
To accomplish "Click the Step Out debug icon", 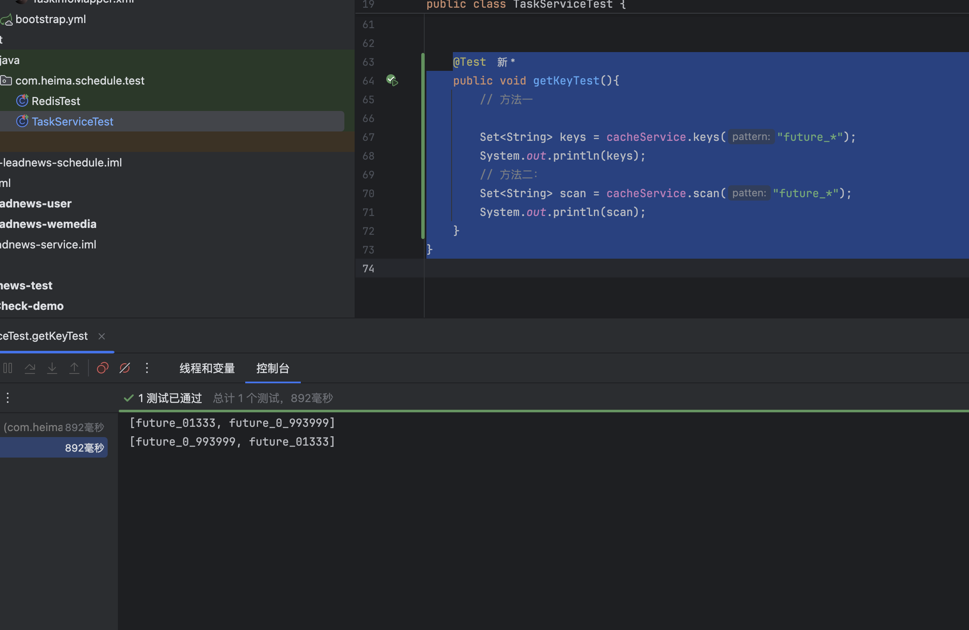I will [74, 368].
